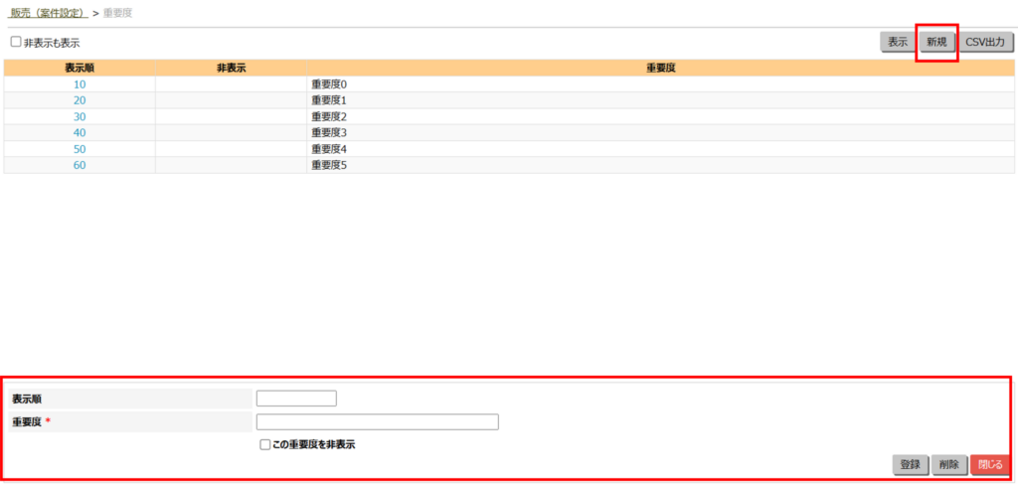
Task: Click the 表示順 column header
Action: click(x=80, y=68)
